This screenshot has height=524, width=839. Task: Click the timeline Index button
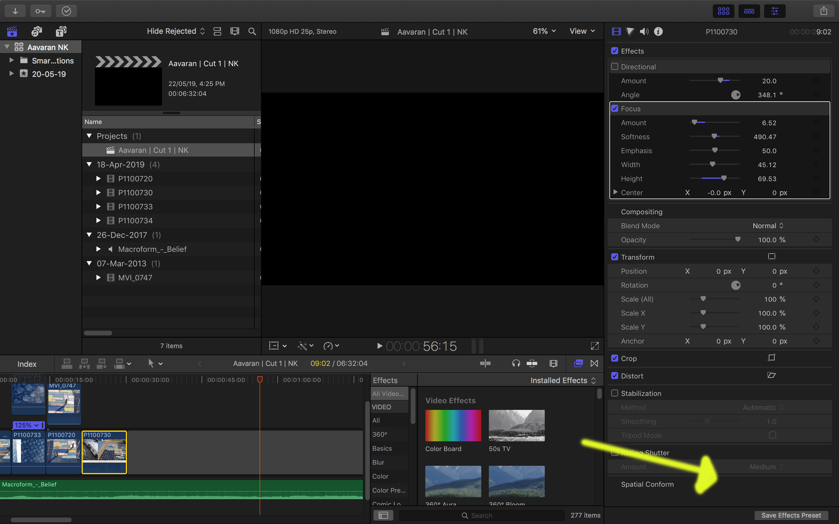pos(27,364)
